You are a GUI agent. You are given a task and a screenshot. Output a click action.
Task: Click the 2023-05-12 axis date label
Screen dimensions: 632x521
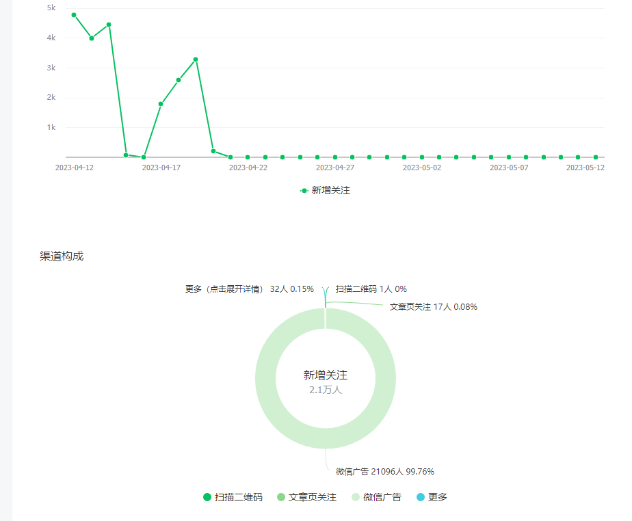point(585,168)
